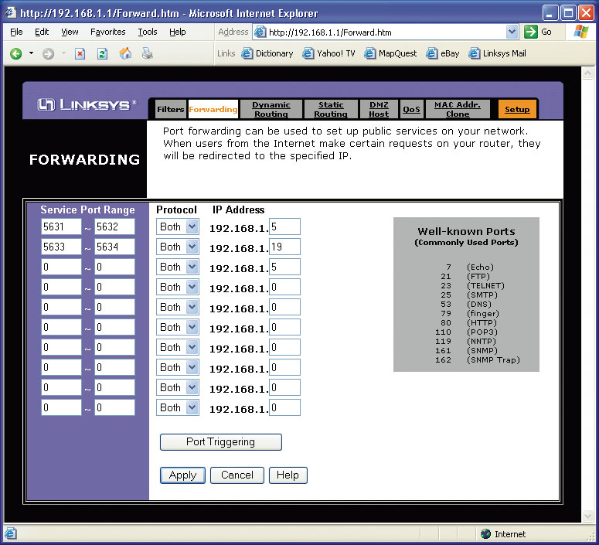Click the 21 (FTP) well-known port entry
599x545 pixels.
465,276
